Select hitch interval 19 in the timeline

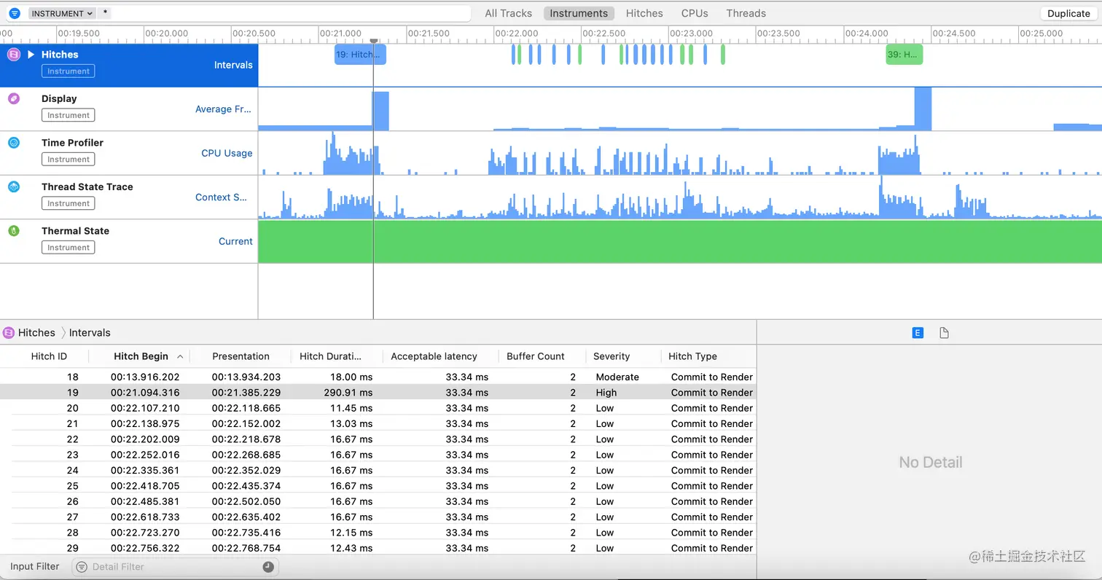pos(360,55)
